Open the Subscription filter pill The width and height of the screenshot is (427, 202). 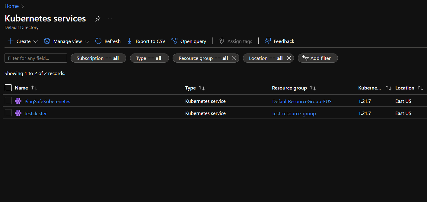click(98, 58)
